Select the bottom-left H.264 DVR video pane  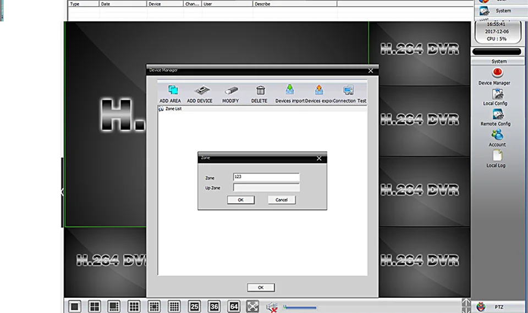[x=105, y=262]
